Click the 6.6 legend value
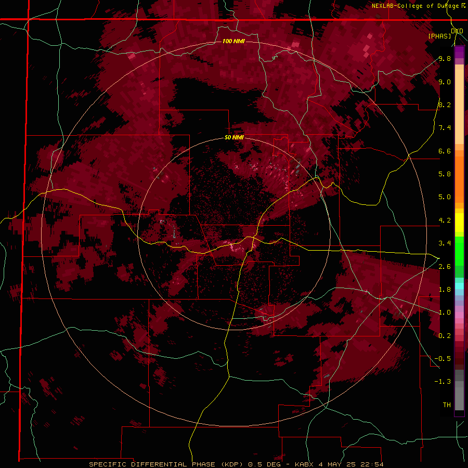This screenshot has height=468, width=468. click(445, 151)
